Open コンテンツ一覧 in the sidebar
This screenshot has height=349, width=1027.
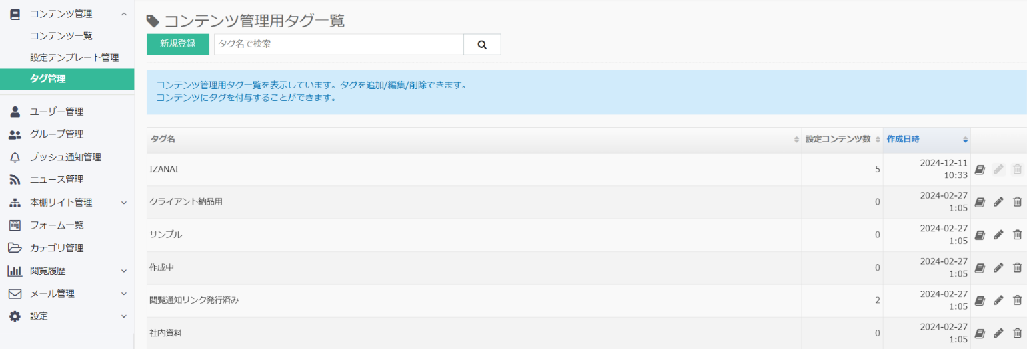coord(61,36)
